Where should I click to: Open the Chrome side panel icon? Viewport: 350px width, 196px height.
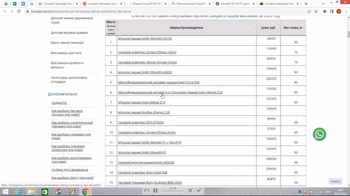[x=332, y=11]
